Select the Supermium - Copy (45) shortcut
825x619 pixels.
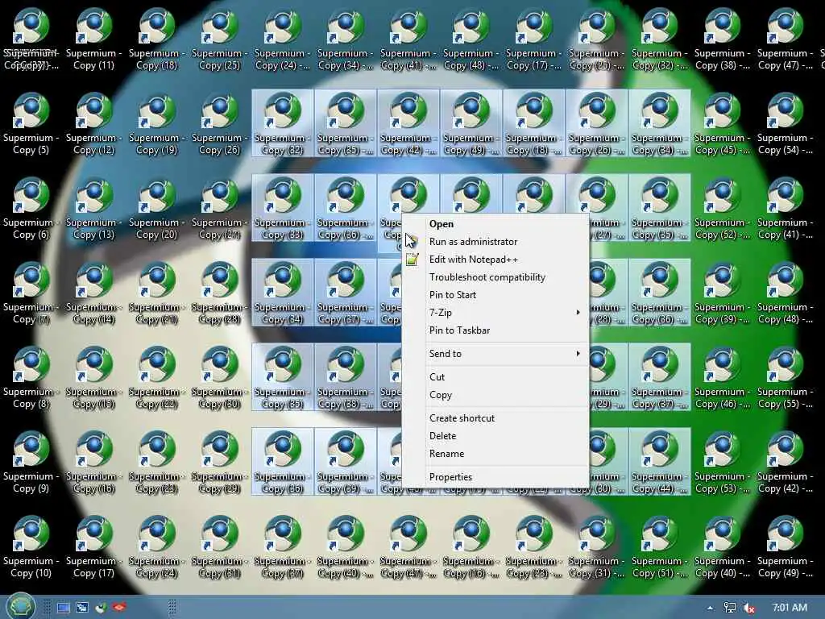click(x=723, y=124)
